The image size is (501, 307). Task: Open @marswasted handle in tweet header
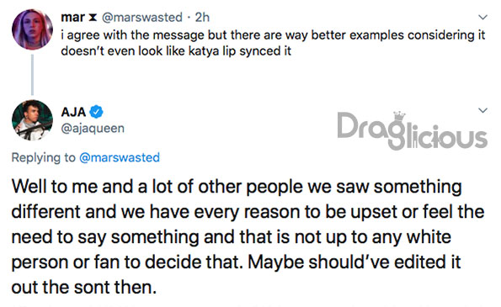point(141,18)
